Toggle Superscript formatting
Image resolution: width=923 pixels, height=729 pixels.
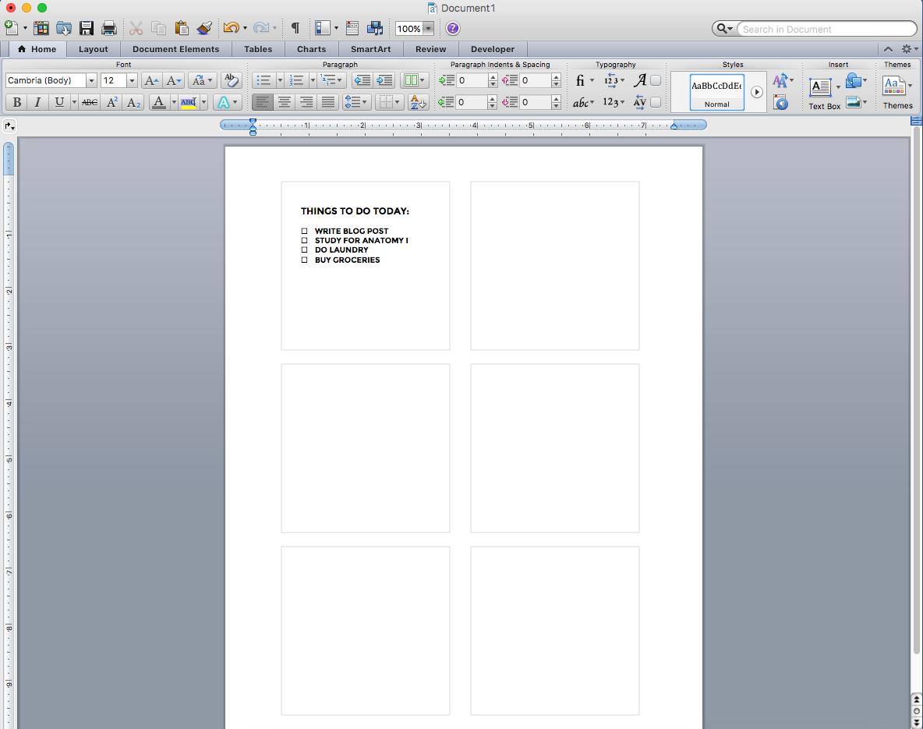tap(111, 102)
